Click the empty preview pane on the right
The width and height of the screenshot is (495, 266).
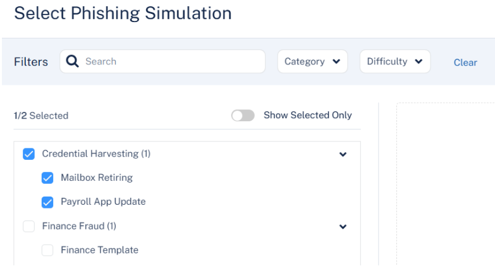(446, 183)
